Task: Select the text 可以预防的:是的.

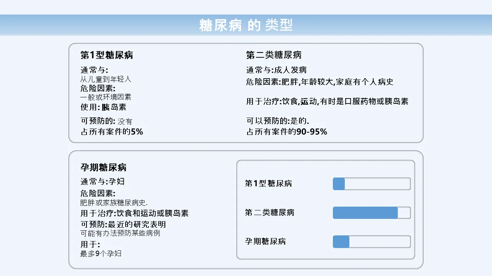Action: coord(278,121)
